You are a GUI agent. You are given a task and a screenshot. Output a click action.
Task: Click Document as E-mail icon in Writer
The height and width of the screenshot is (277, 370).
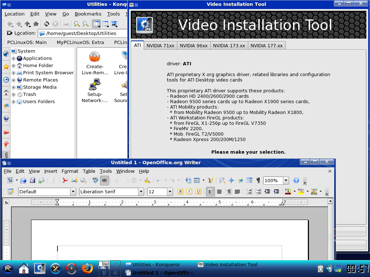pyautogui.click(x=42, y=180)
